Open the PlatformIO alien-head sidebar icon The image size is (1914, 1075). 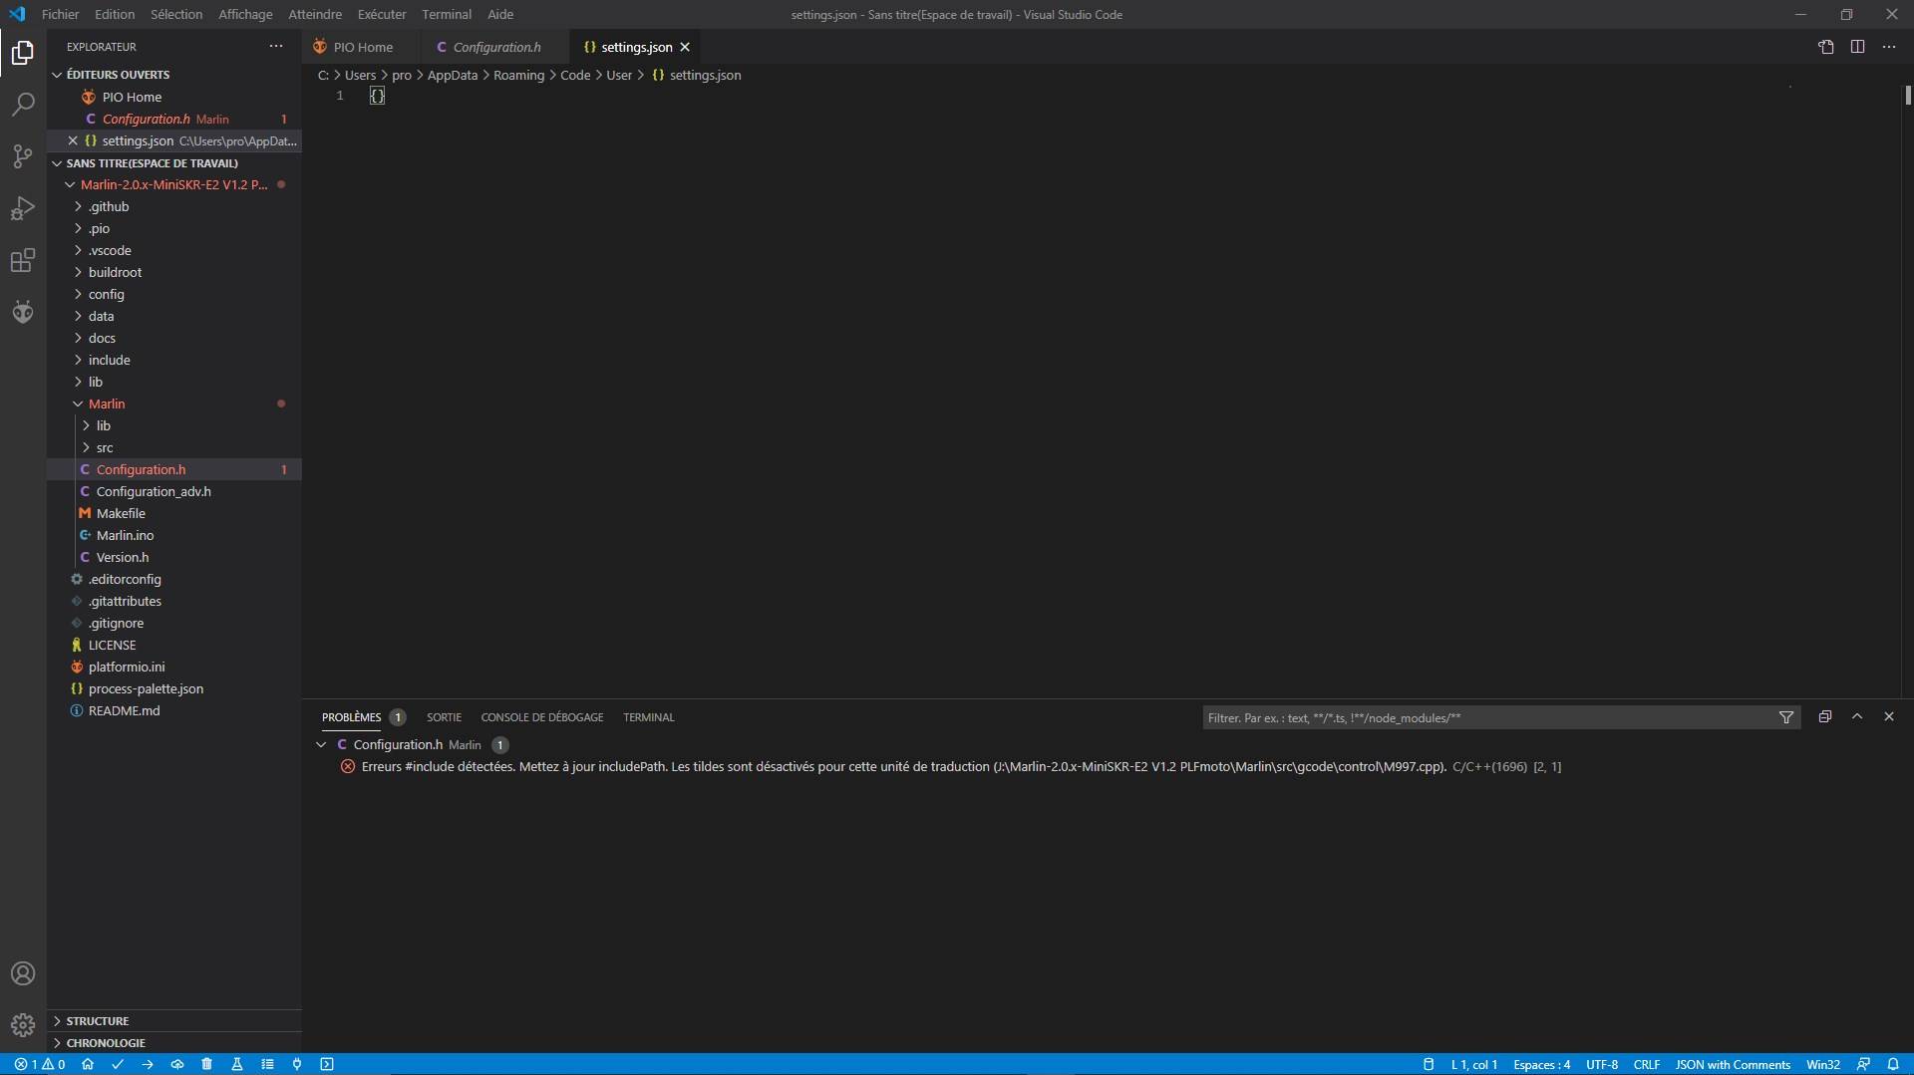click(x=23, y=312)
